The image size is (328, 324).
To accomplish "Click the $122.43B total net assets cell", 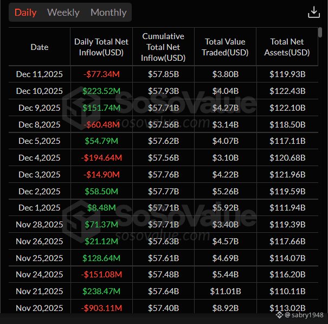I will coord(287,91).
